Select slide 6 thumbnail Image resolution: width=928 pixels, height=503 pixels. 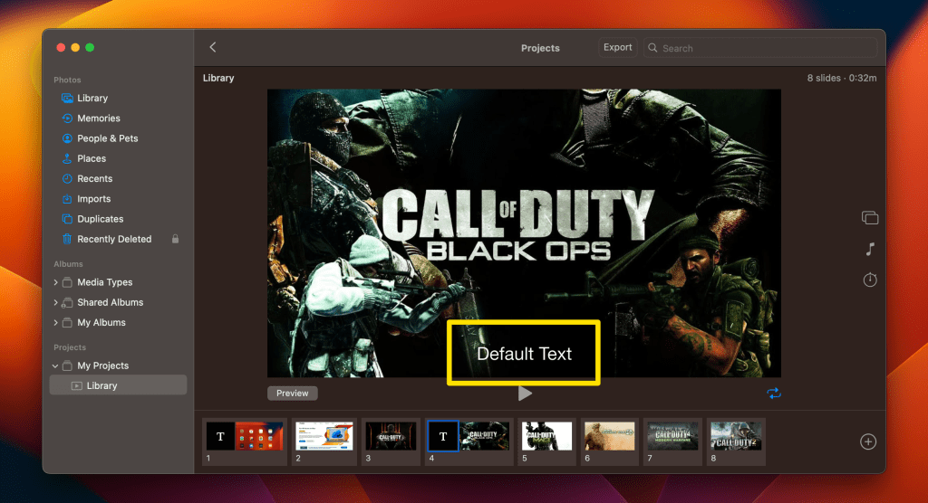(x=610, y=436)
